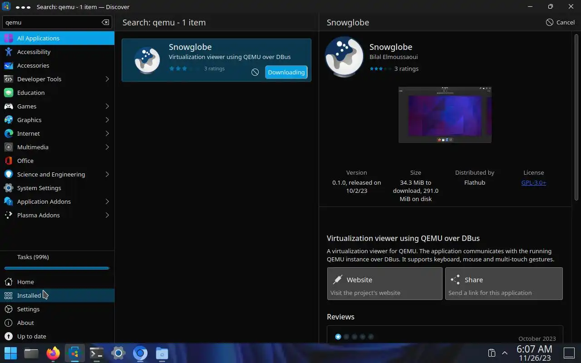581x363 pixels.
Task: Show hidden system tray icons
Action: [504, 353]
